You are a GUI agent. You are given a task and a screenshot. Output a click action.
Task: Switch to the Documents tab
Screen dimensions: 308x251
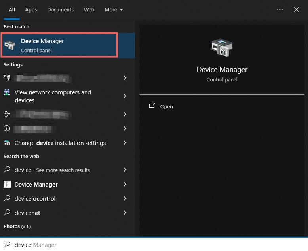(x=60, y=10)
